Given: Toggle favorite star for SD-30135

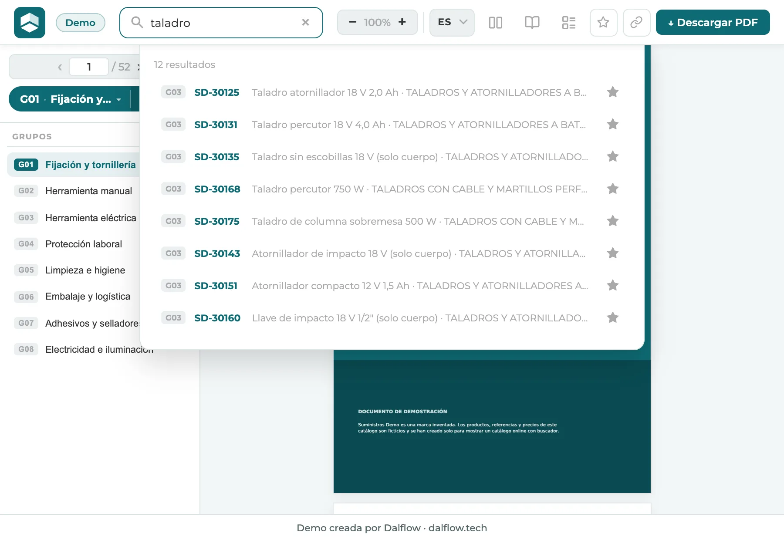Looking at the screenshot, I should (613, 156).
